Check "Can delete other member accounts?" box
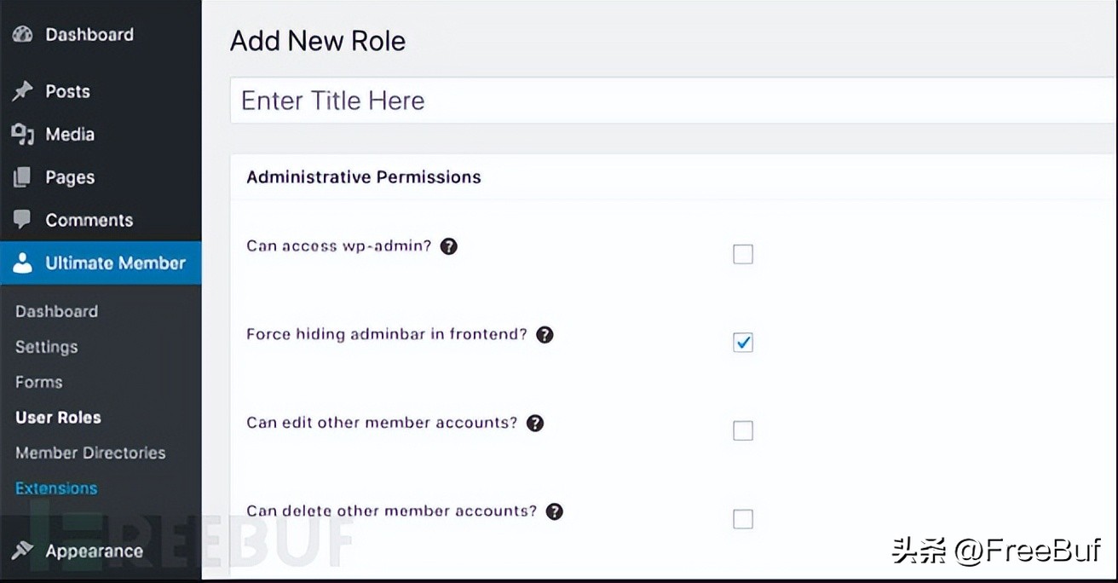Viewport: 1118px width, 583px height. click(x=743, y=519)
